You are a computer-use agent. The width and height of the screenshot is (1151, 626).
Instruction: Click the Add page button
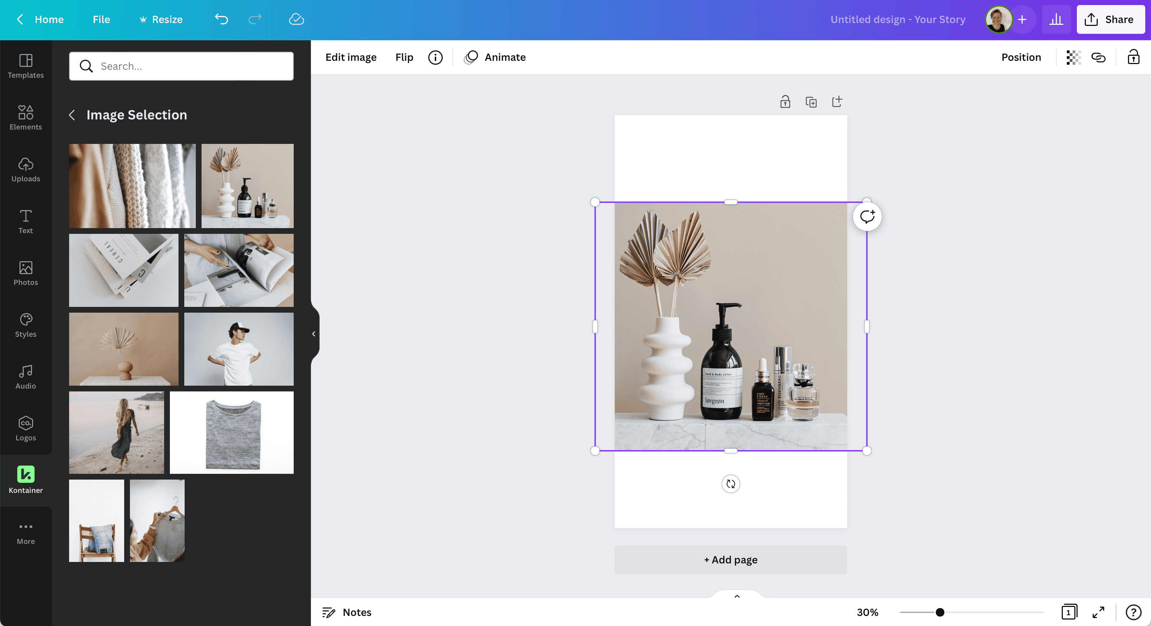tap(730, 559)
